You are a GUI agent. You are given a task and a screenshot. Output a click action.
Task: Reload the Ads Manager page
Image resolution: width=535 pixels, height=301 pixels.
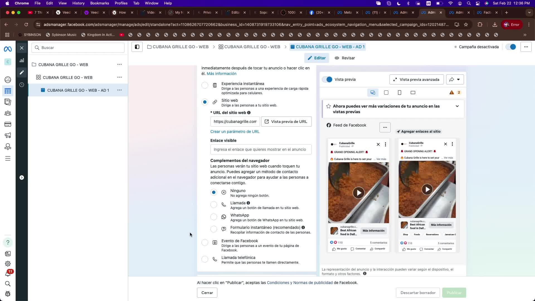click(26, 25)
